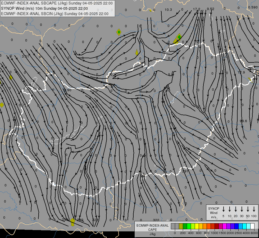The width and height of the screenshot is (259, 238).
Task: Pick the gold swatch right of 600 tick
Action: coord(201,226)
